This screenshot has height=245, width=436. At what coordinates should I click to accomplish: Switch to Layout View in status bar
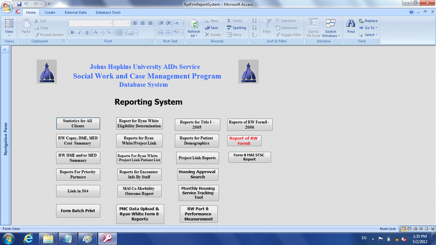point(427,229)
